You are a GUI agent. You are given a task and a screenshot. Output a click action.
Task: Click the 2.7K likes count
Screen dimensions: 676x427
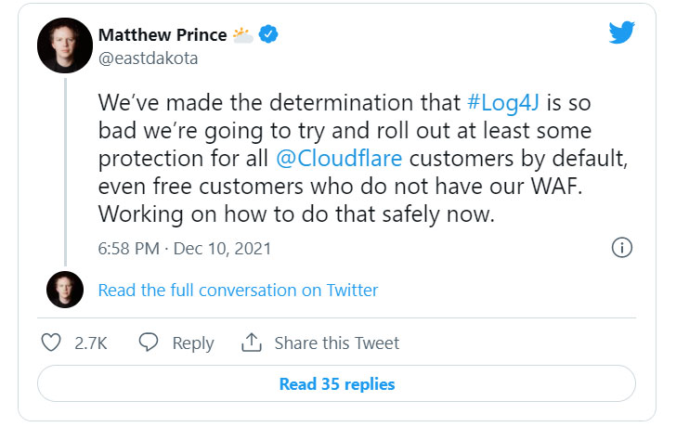click(x=91, y=343)
